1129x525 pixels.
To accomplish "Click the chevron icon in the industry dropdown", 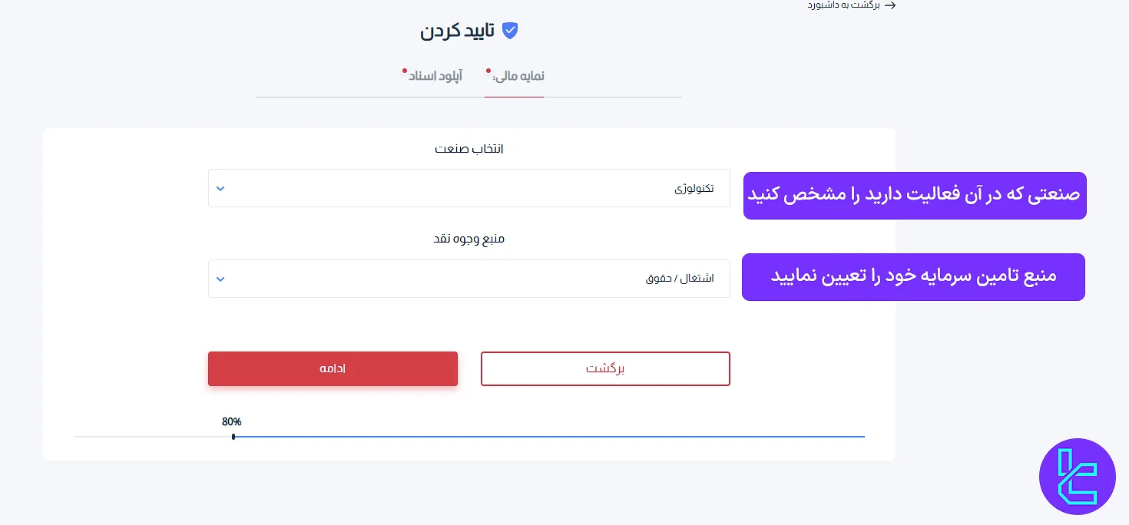I will (x=220, y=188).
